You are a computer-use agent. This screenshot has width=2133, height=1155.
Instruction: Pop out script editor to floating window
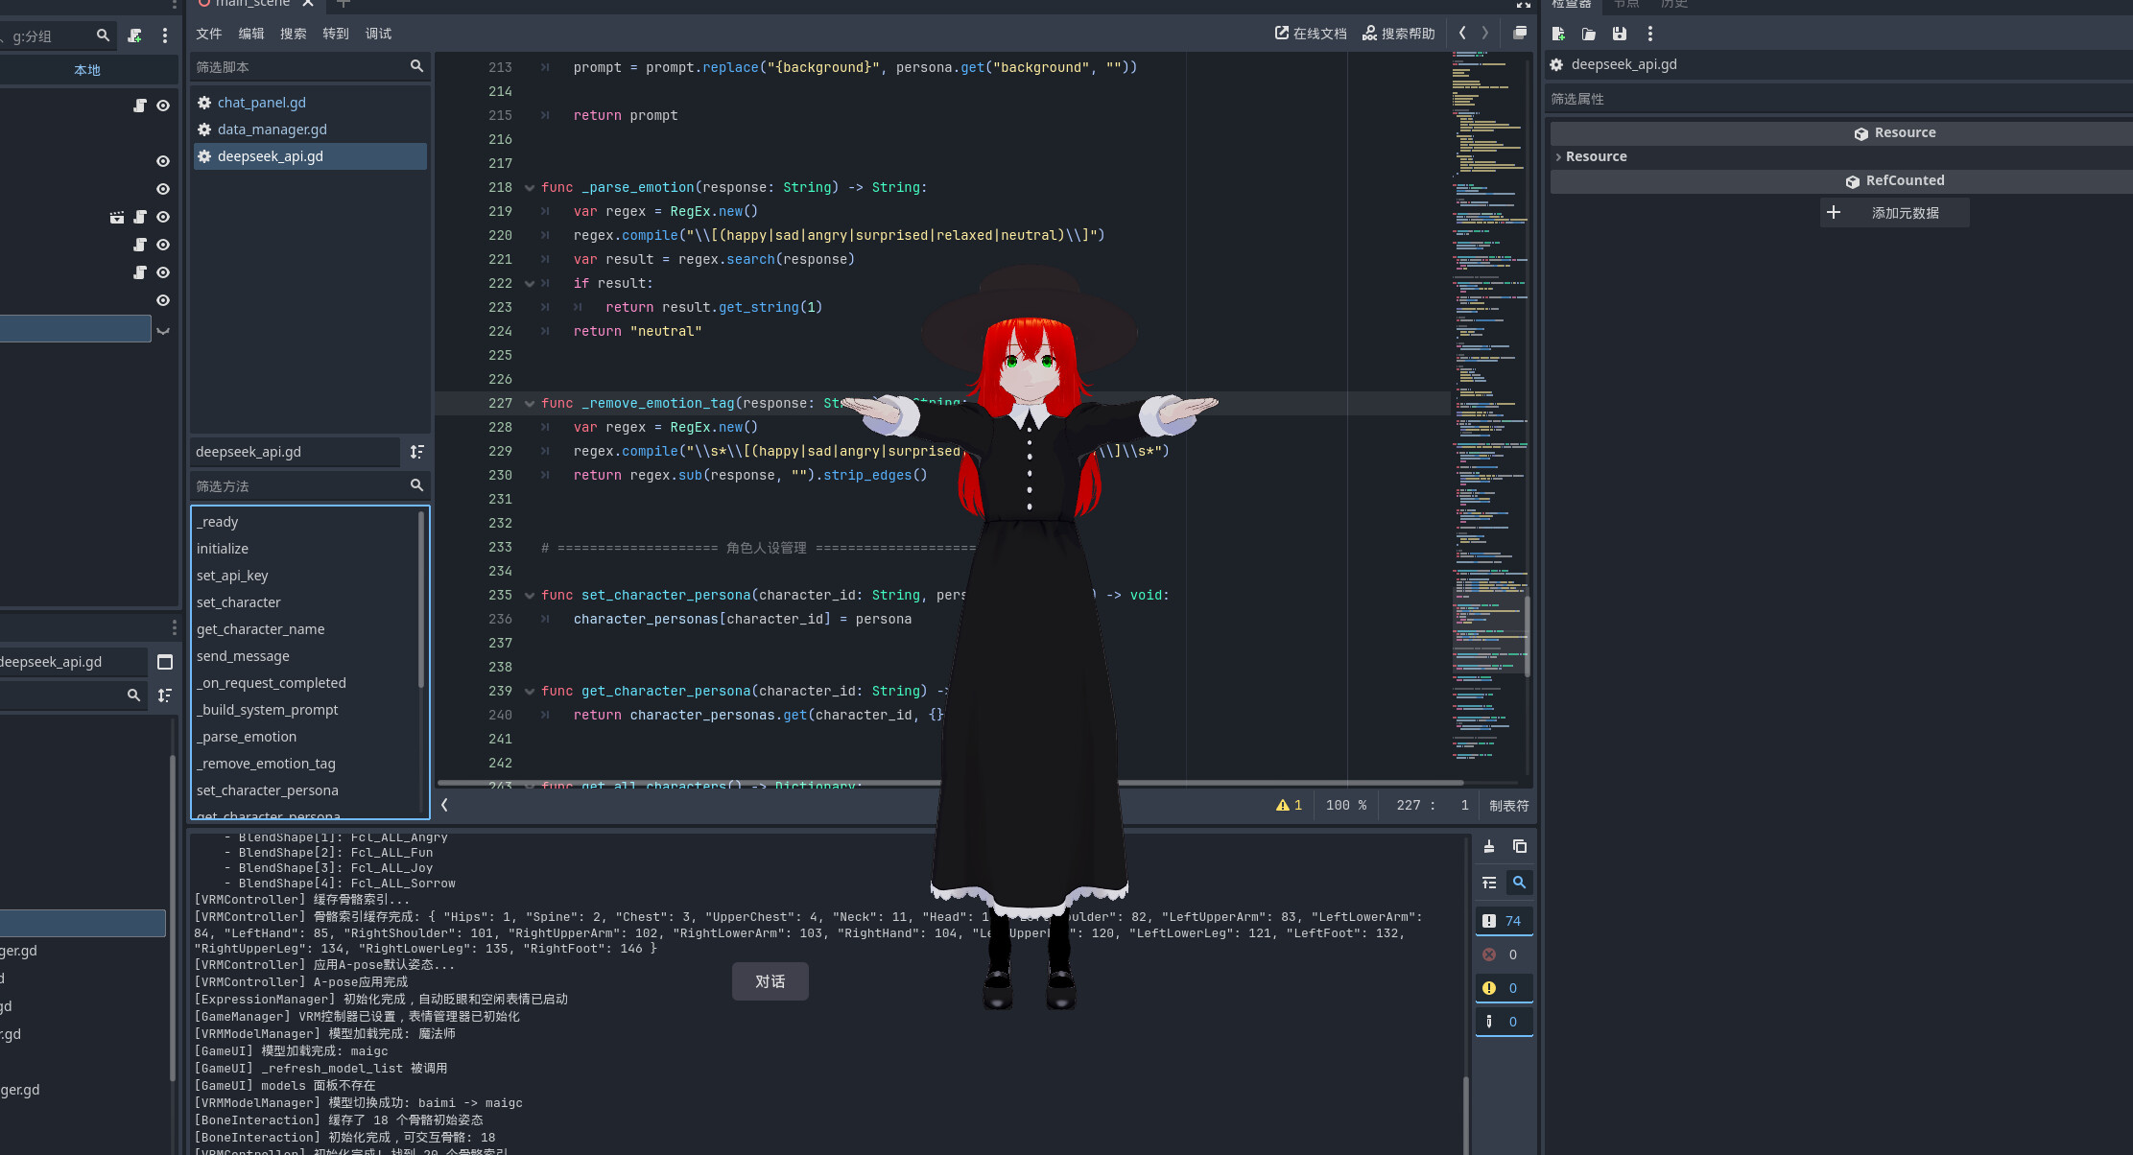pos(1519,32)
